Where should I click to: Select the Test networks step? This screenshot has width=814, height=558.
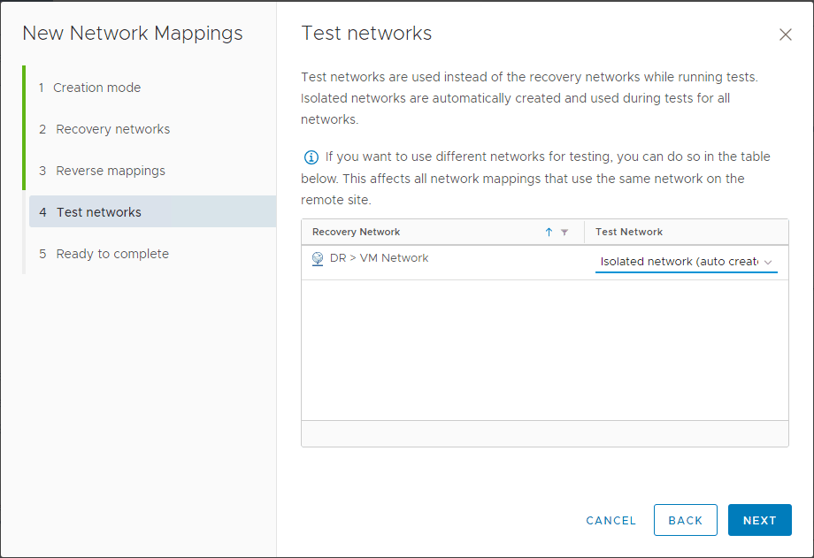[98, 212]
